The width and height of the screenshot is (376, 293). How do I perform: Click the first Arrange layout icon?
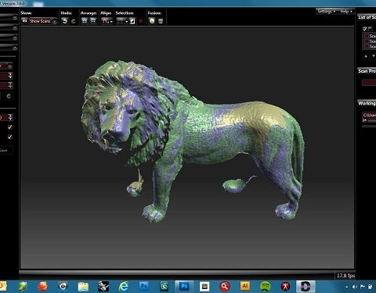[x=85, y=21]
